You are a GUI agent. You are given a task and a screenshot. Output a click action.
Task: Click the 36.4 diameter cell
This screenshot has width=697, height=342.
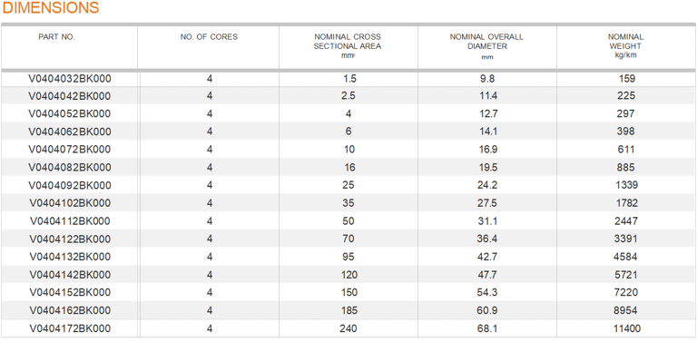pos(487,239)
